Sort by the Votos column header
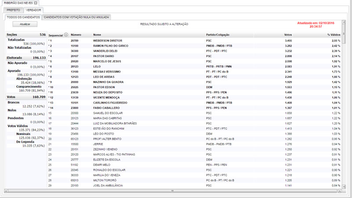The height and width of the screenshot is (198, 352). (x=288, y=34)
